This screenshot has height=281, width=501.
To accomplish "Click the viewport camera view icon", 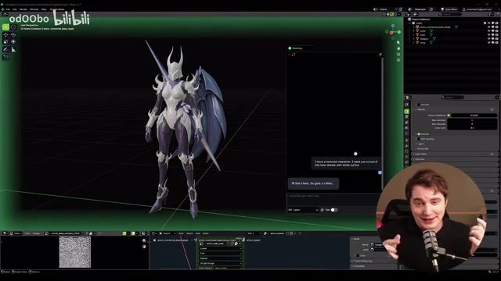I will coord(398,54).
